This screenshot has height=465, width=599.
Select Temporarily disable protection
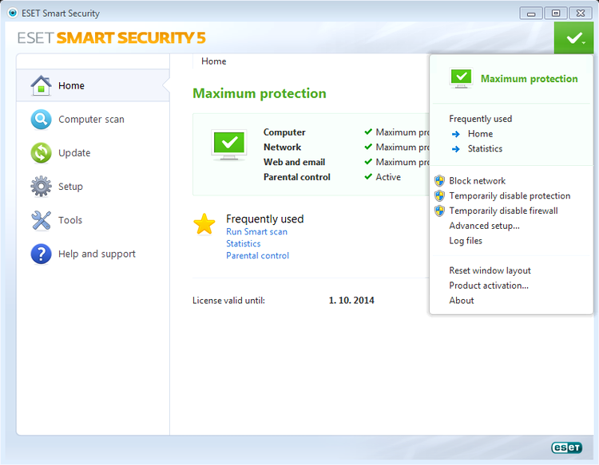coord(510,195)
